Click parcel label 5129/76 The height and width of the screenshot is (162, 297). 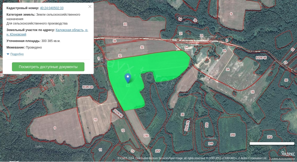point(187,125)
